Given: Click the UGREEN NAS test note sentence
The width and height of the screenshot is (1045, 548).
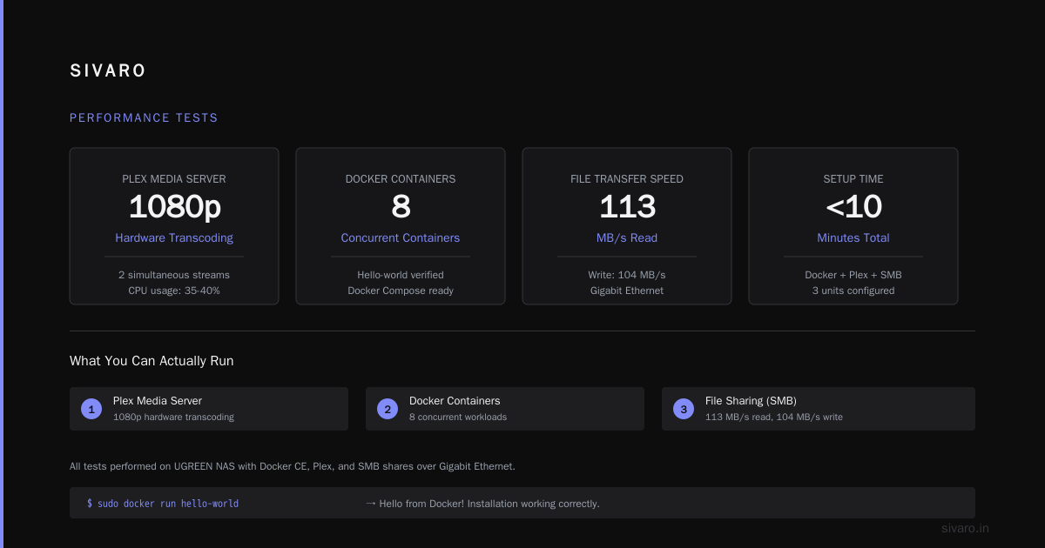Looking at the screenshot, I should [293, 466].
